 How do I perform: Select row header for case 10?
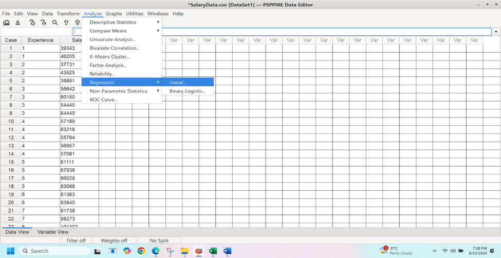click(11, 121)
